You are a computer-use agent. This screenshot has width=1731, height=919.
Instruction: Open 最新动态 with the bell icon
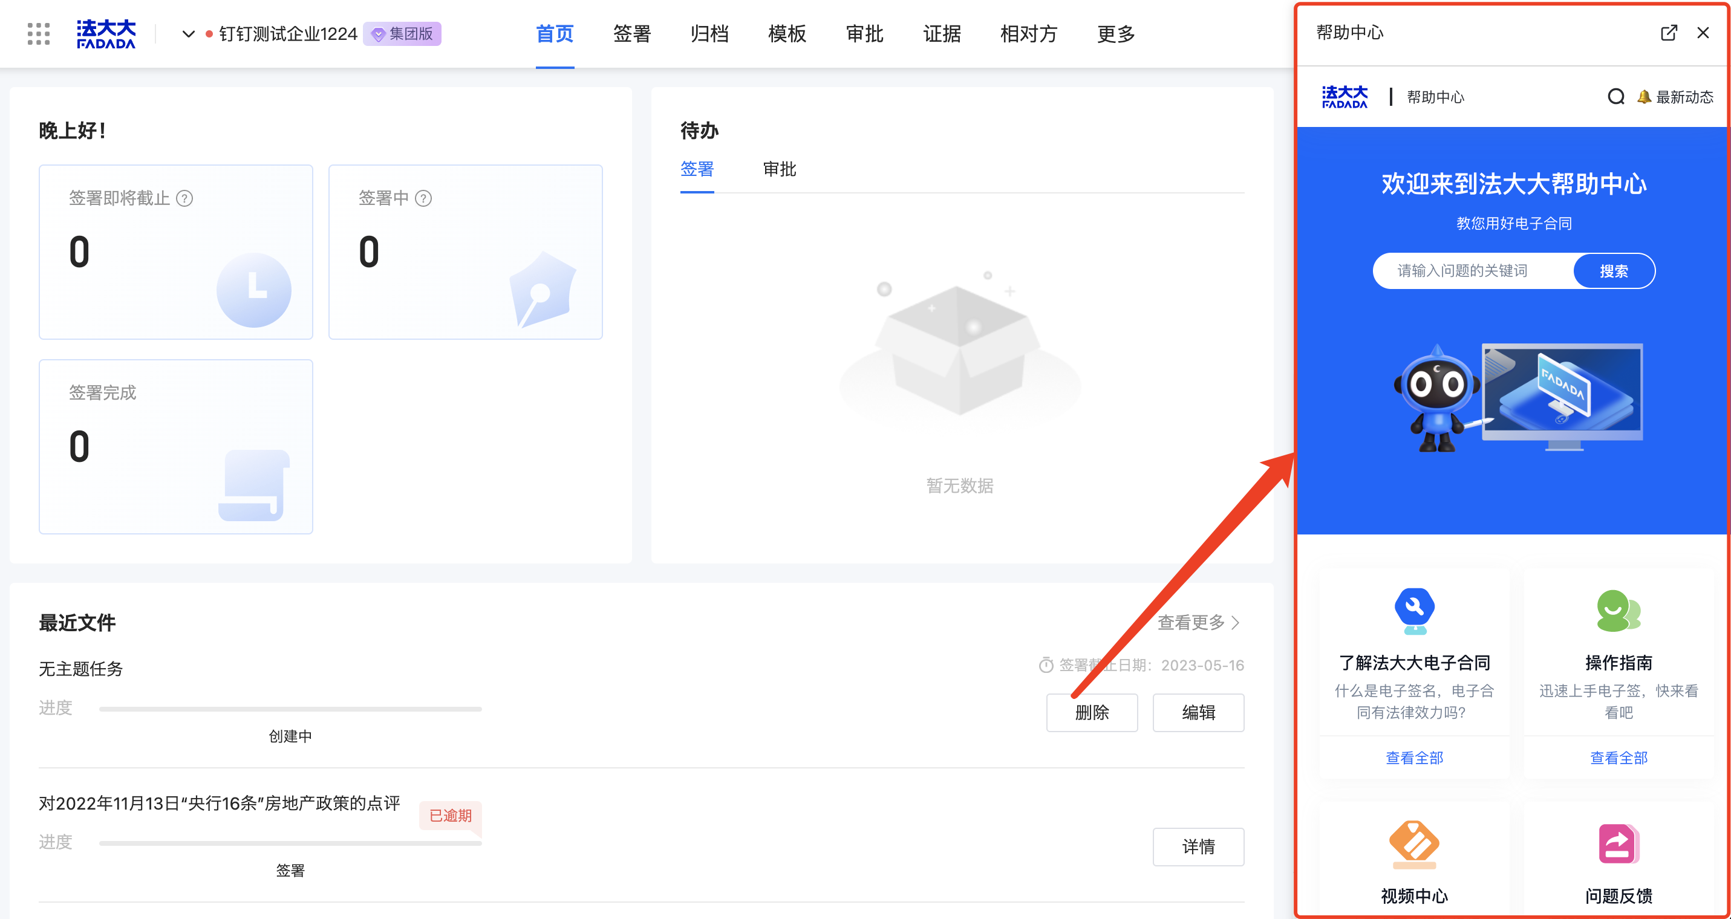1675,97
